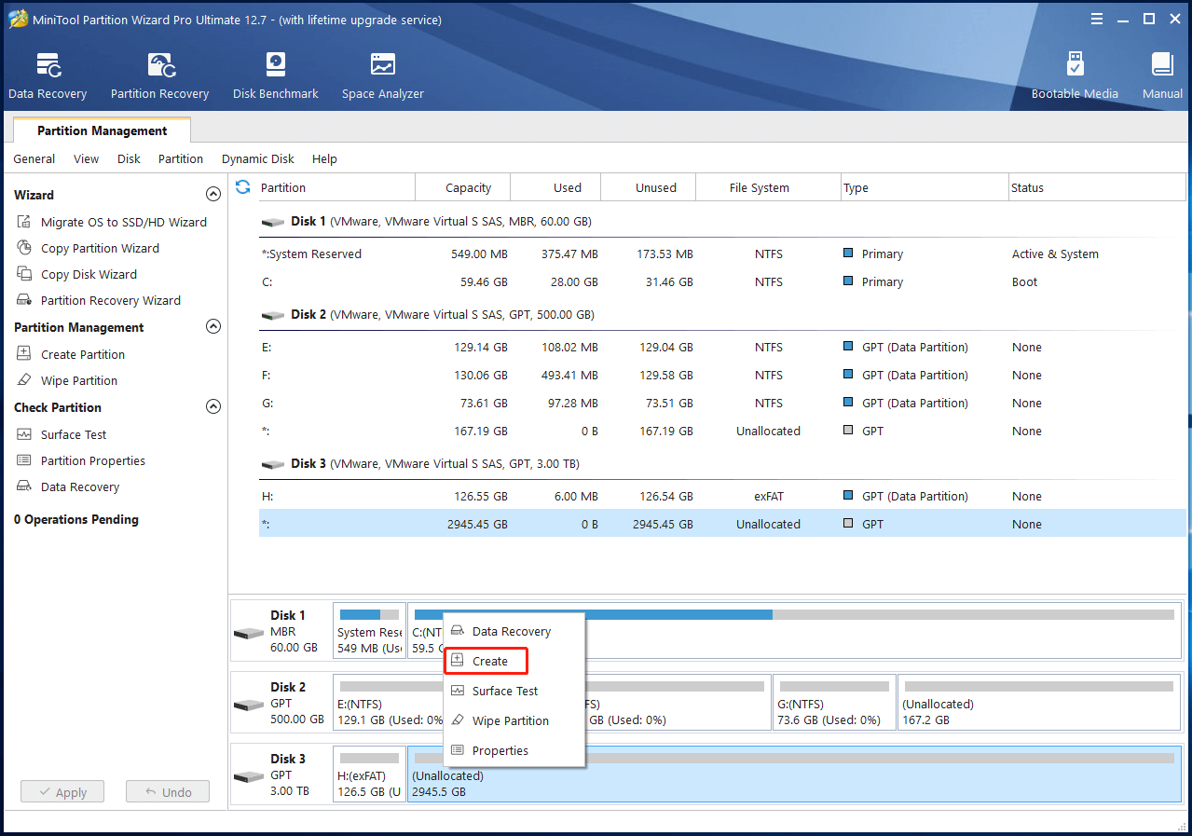This screenshot has width=1192, height=836.
Task: Collapse the Check Partition section
Action: tap(213, 407)
